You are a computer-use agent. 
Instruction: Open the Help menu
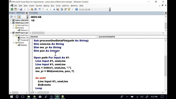click(81, 5)
